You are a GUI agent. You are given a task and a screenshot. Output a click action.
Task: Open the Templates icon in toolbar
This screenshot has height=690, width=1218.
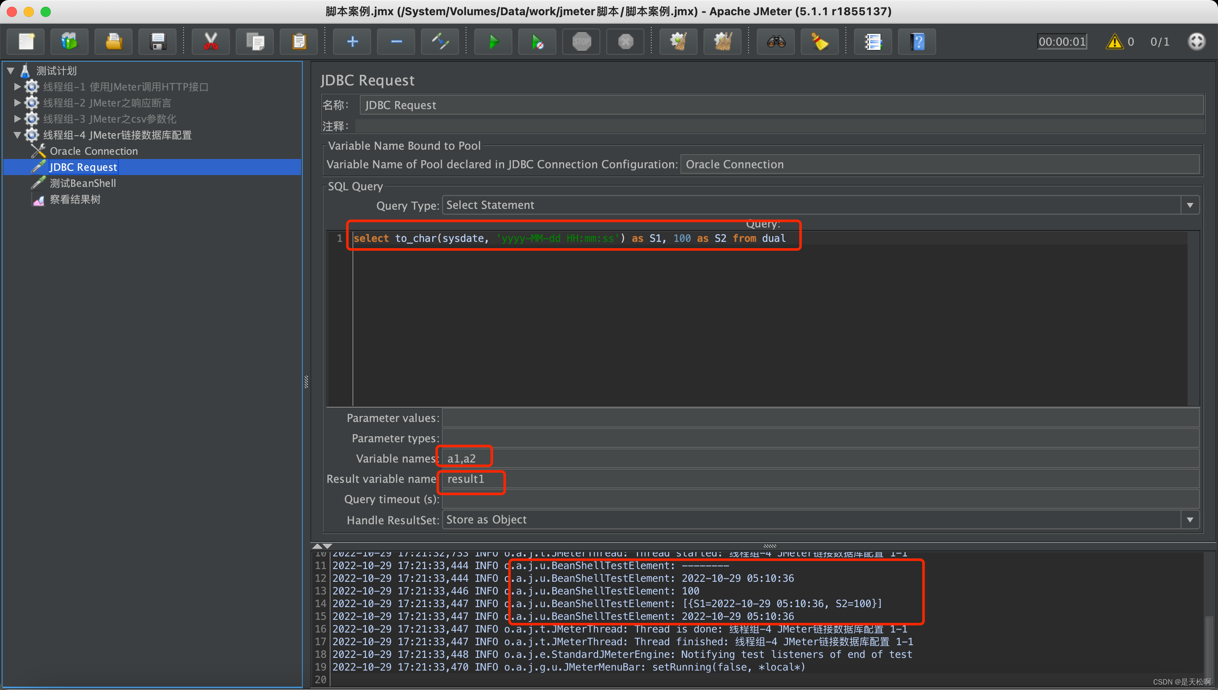pyautogui.click(x=70, y=42)
